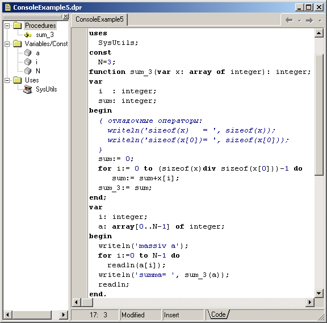Select the Uses folder label
This screenshot has height=323, width=327.
(x=32, y=80)
